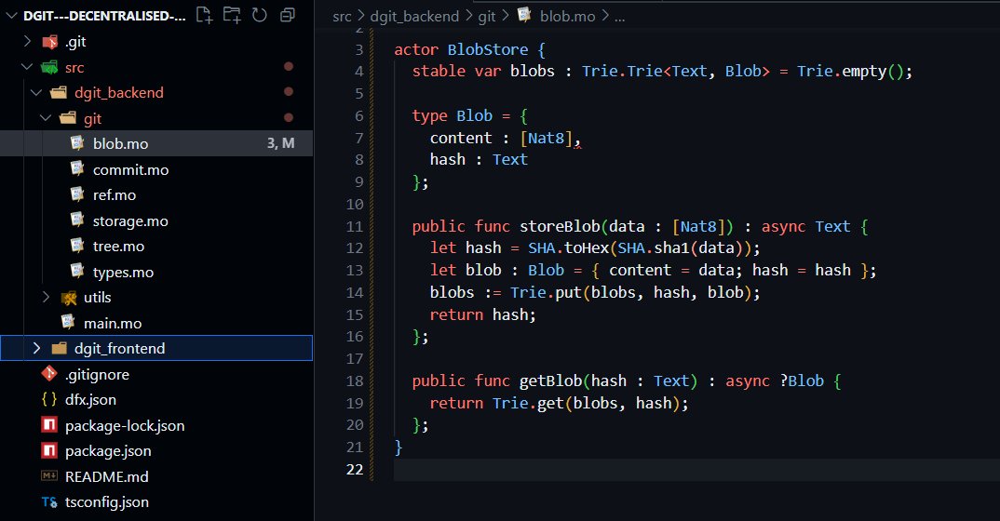Click the file icon beside main.mo
The width and height of the screenshot is (1000, 521).
[x=68, y=322]
